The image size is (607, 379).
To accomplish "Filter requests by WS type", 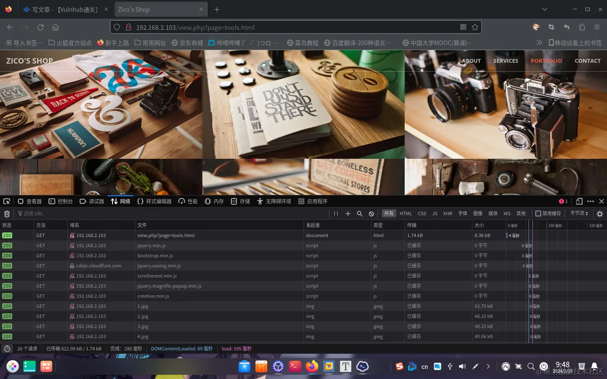I will point(507,214).
